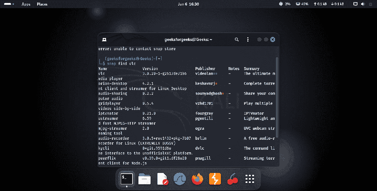The height and width of the screenshot is (191, 377).
Task: Click the 'Notes' column header
Action: pos(234,69)
